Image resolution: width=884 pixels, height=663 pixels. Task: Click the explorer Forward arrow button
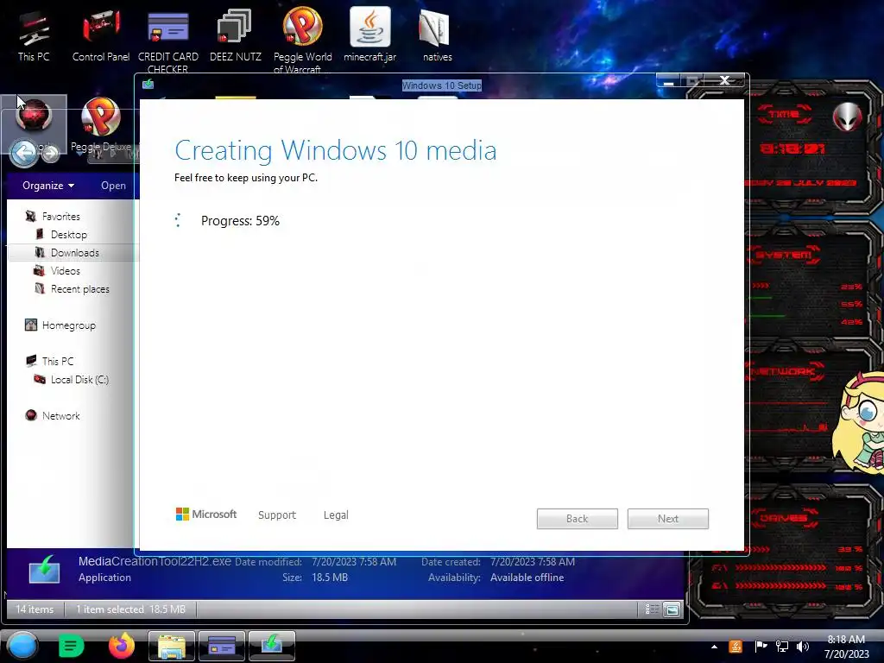tap(50, 153)
